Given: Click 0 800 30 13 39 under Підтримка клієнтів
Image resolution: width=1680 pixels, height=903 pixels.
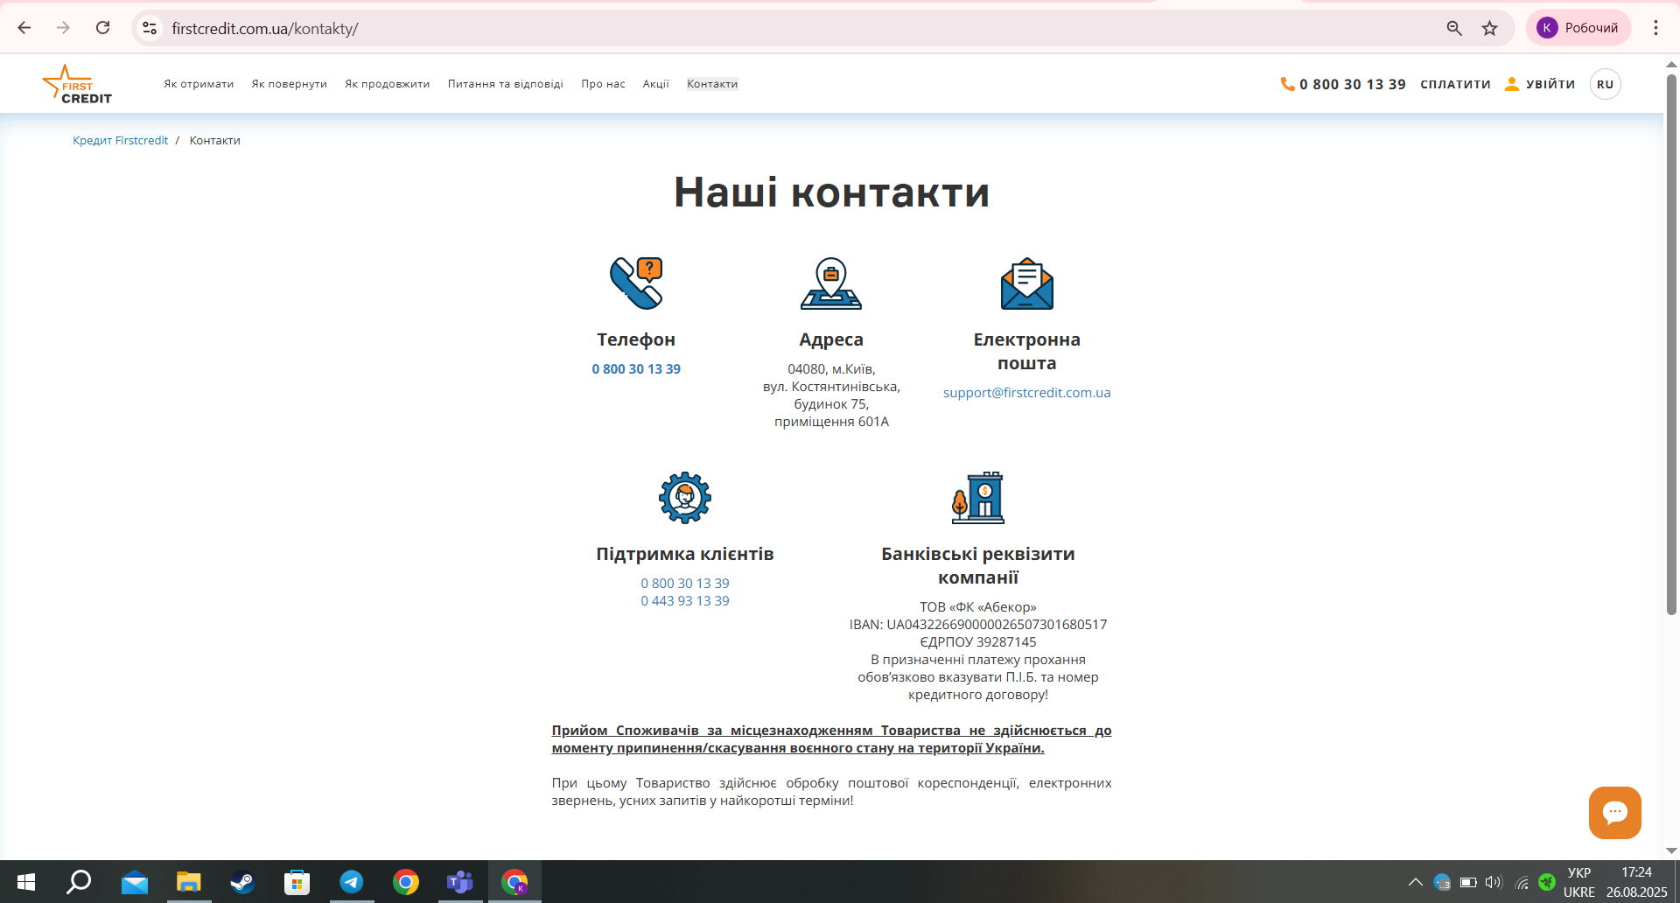Looking at the screenshot, I should point(685,584).
